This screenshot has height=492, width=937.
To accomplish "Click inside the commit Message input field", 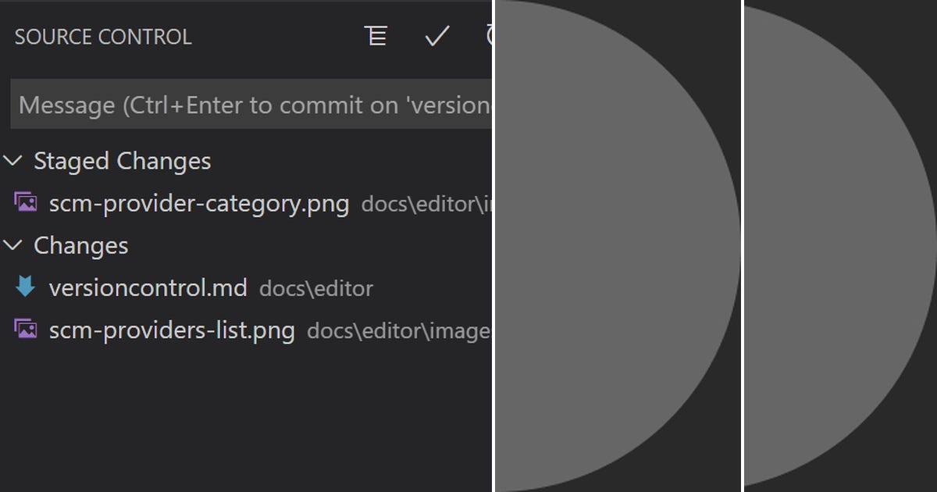I will [250, 104].
